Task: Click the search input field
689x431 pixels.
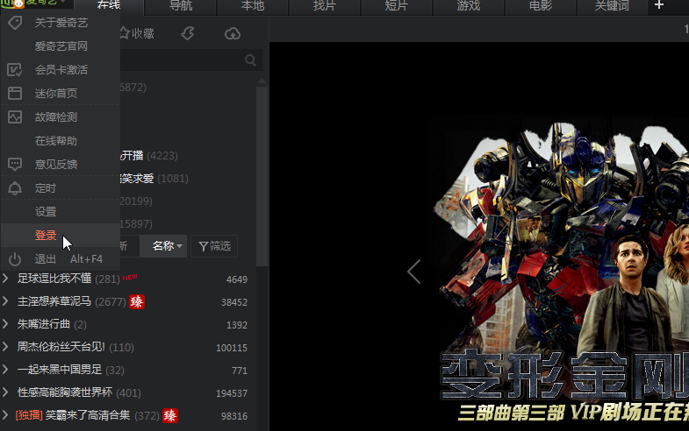Action: coord(190,60)
